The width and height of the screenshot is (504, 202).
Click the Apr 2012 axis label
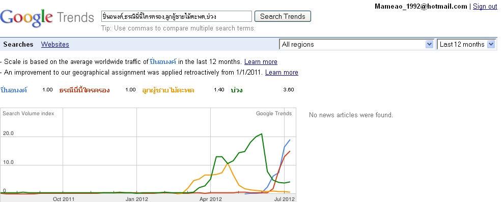coord(211,199)
